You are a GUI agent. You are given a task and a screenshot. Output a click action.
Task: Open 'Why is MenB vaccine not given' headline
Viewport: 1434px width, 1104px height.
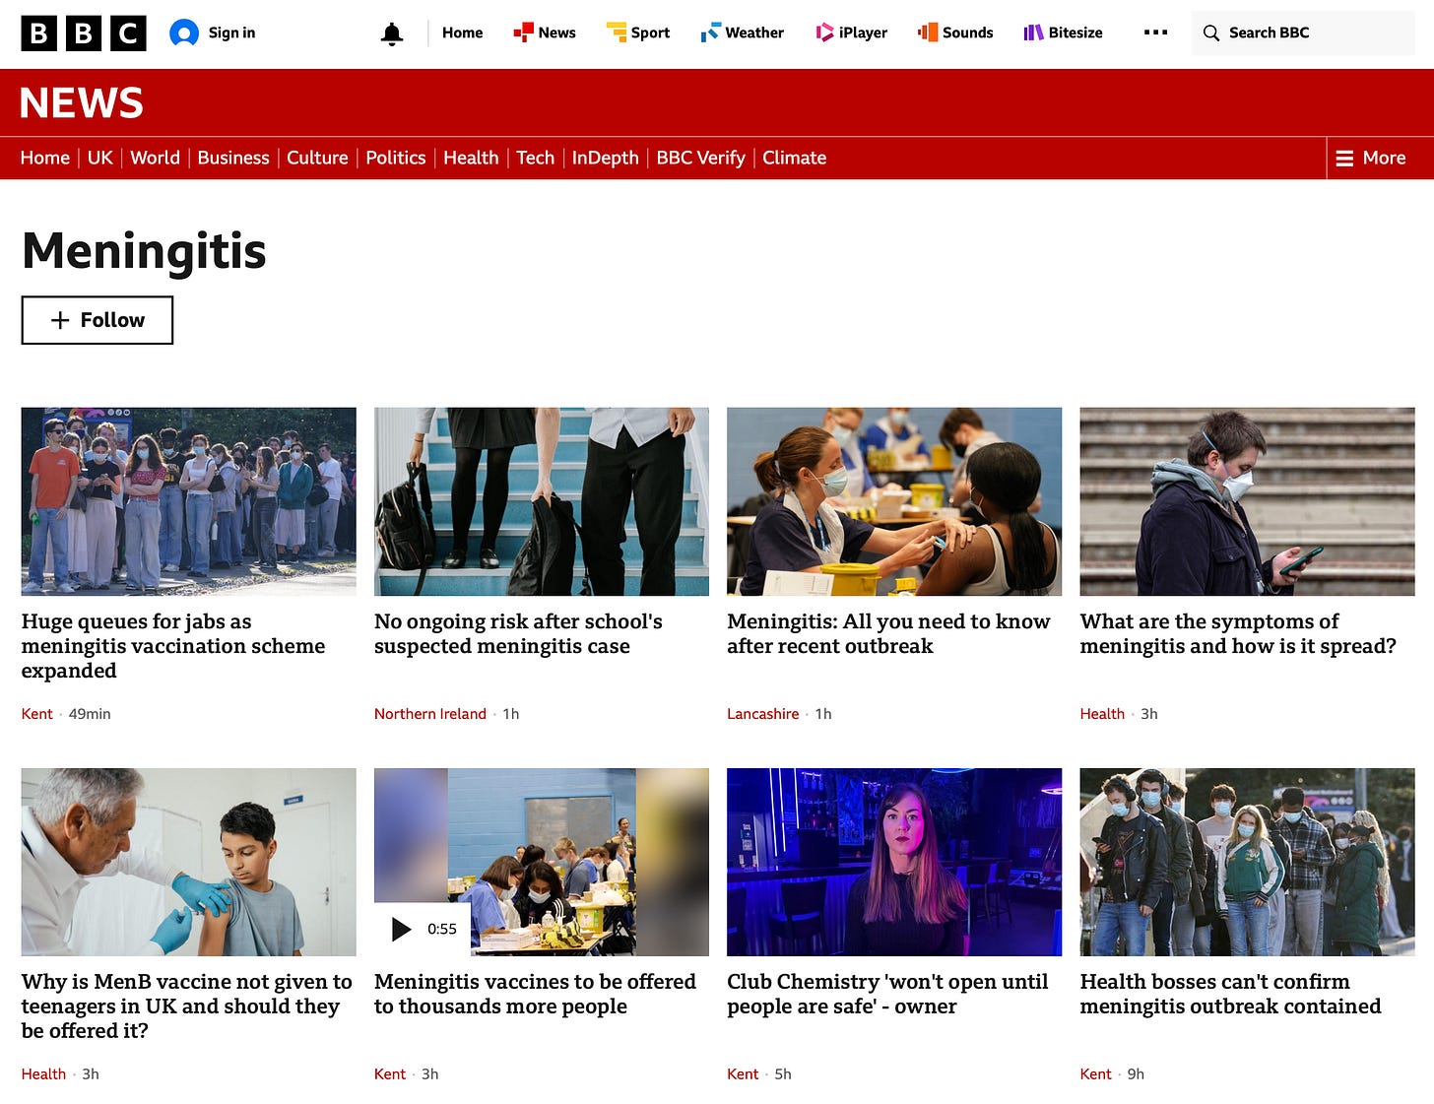187,1007
